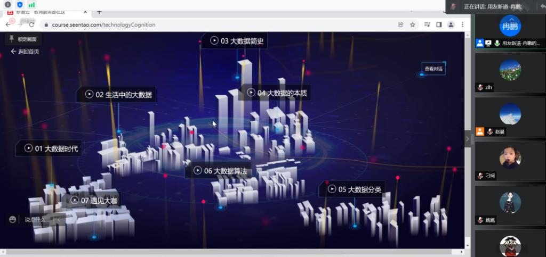Open the browser side panel icon
This screenshot has width=546, height=257.
point(439,24)
